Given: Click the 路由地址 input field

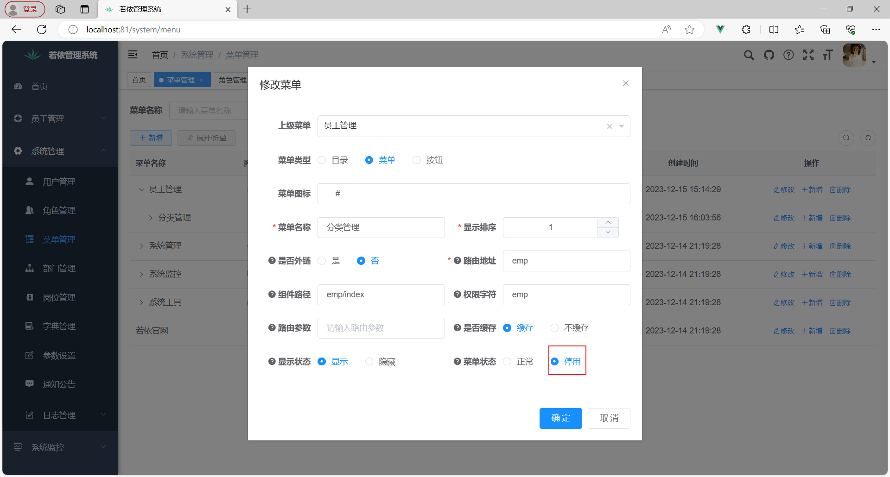Looking at the screenshot, I should click(x=566, y=261).
